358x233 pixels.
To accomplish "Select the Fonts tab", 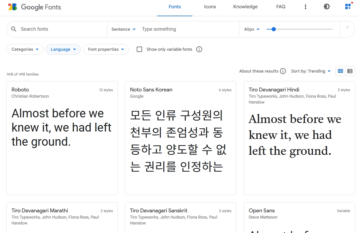I will pos(175,7).
